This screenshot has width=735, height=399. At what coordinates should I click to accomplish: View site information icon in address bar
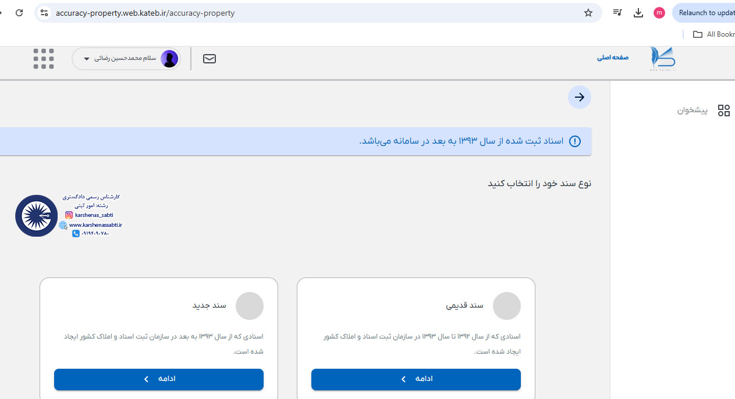44,13
